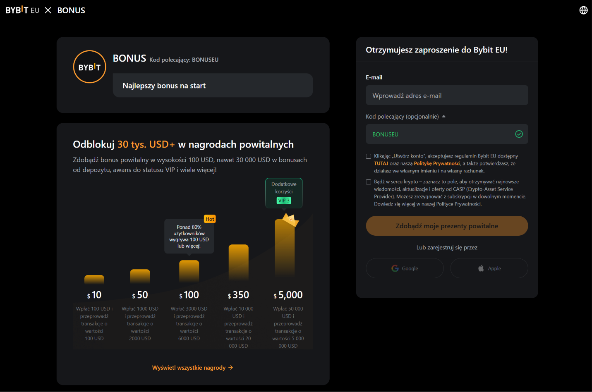Click the green checkmark in referral field
This screenshot has height=392, width=592.
click(x=519, y=134)
